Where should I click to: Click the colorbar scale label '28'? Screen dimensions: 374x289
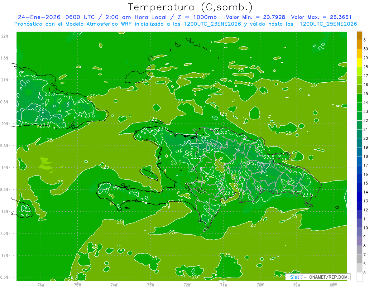click(x=366, y=67)
